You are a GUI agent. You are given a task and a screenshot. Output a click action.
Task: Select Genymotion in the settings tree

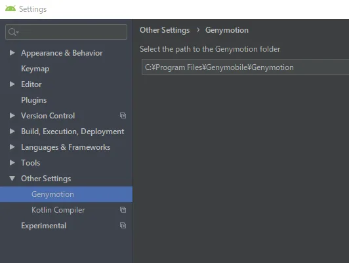pyautogui.click(x=66, y=194)
